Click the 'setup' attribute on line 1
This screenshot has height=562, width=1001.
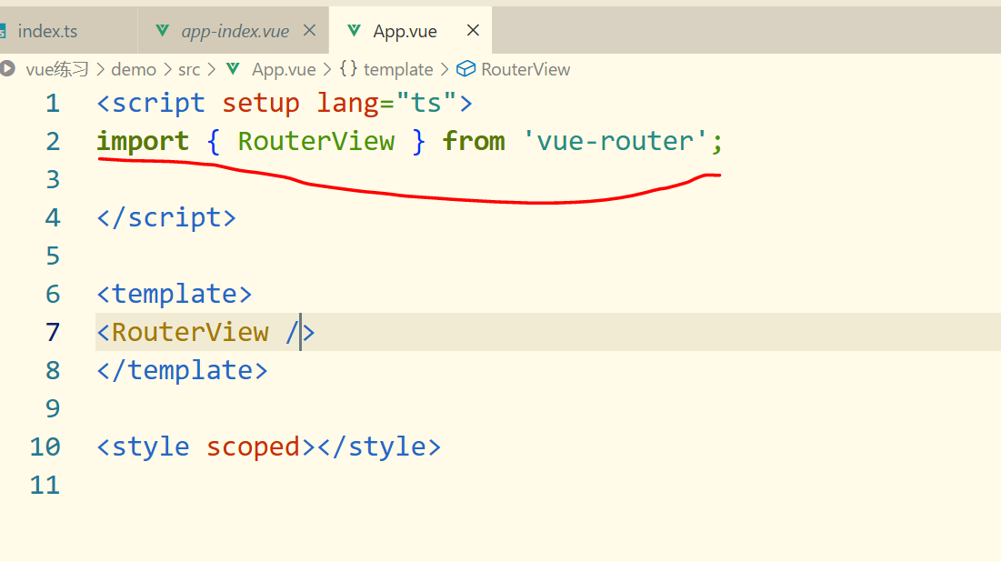point(260,104)
